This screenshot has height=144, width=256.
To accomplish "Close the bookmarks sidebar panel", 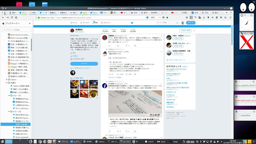I will tap(30, 23).
